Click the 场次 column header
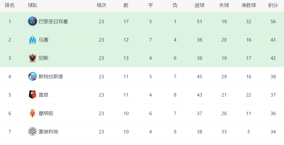The width and height of the screenshot is (284, 145). coord(101,5)
